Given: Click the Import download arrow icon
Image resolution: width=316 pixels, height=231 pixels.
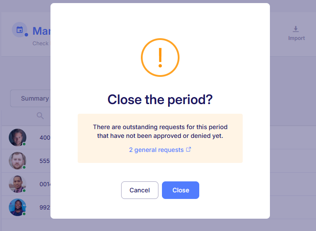Looking at the screenshot, I should point(296,29).
